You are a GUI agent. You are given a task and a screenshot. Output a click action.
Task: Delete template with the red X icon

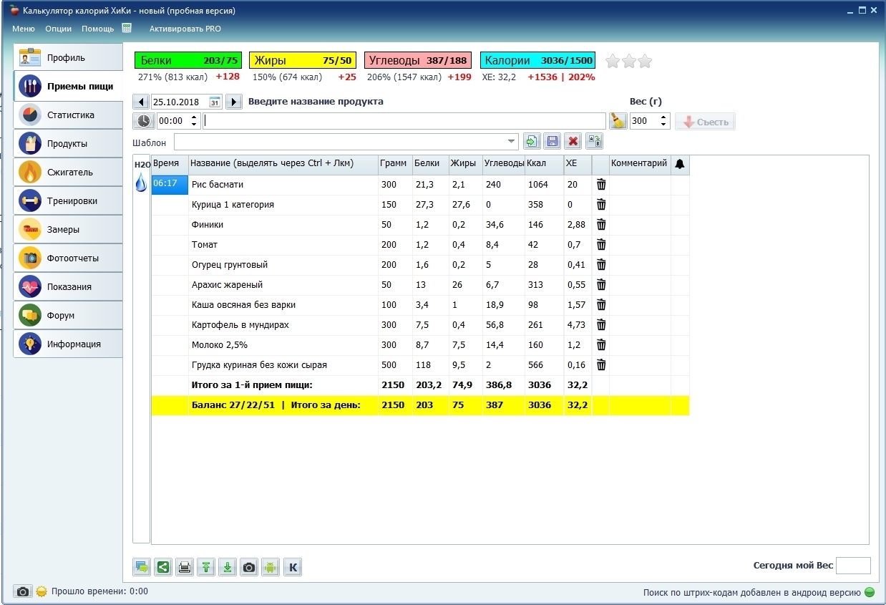[573, 141]
